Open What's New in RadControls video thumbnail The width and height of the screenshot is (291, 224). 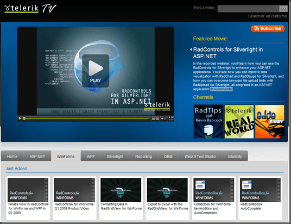pos(28,190)
